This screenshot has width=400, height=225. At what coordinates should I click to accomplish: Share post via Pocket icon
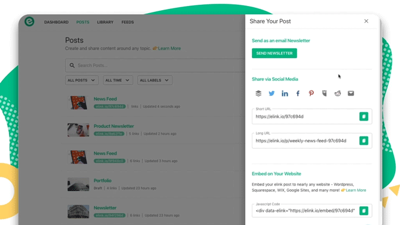324,93
